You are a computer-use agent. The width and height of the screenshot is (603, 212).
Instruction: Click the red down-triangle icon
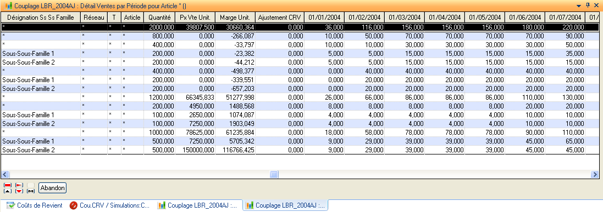click(x=19, y=191)
